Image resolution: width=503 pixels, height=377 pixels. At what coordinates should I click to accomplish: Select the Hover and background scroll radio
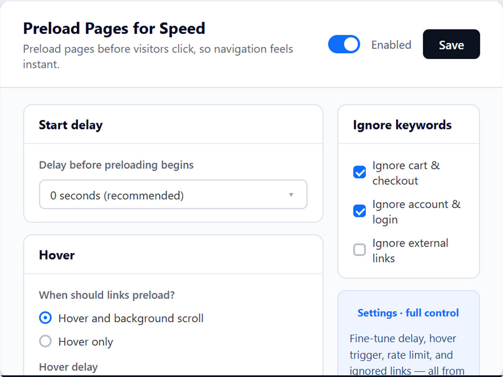45,318
